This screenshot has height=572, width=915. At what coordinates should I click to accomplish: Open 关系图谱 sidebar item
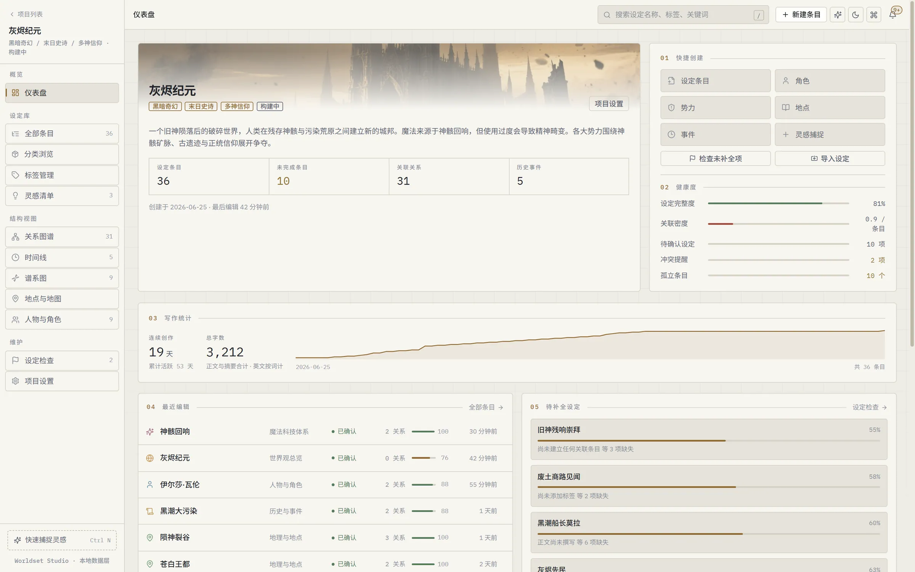(62, 236)
